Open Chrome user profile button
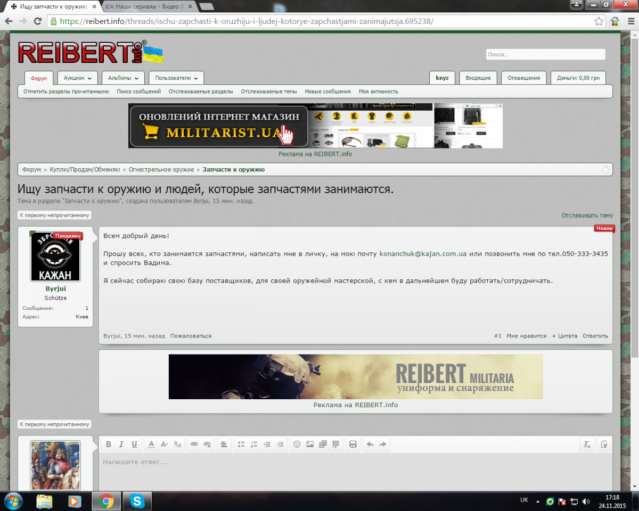The width and height of the screenshot is (639, 511). tap(577, 4)
